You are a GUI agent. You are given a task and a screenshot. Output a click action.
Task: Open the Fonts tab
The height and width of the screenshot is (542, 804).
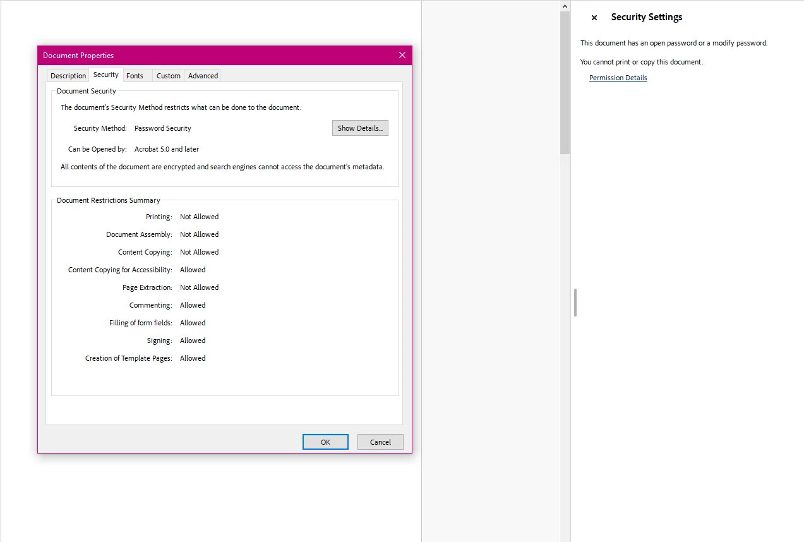pyautogui.click(x=136, y=75)
